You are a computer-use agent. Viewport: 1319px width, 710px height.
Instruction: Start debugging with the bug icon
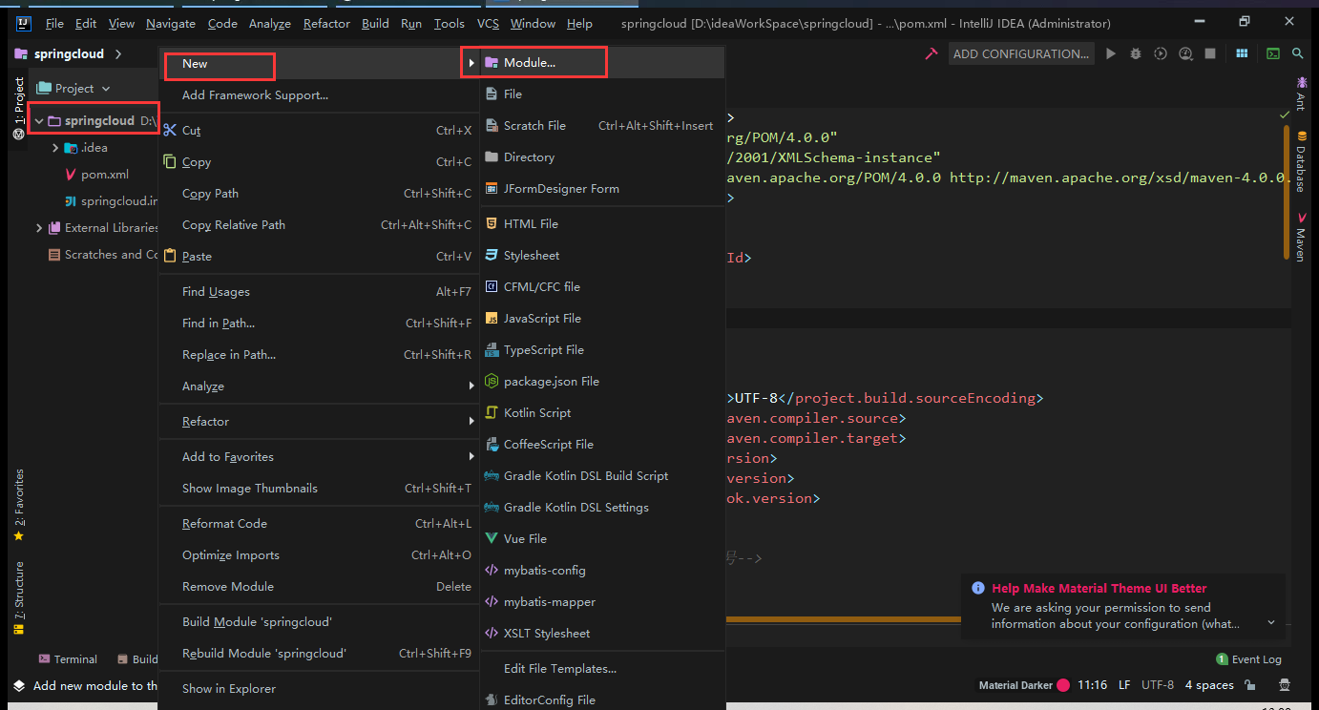[x=1136, y=54]
